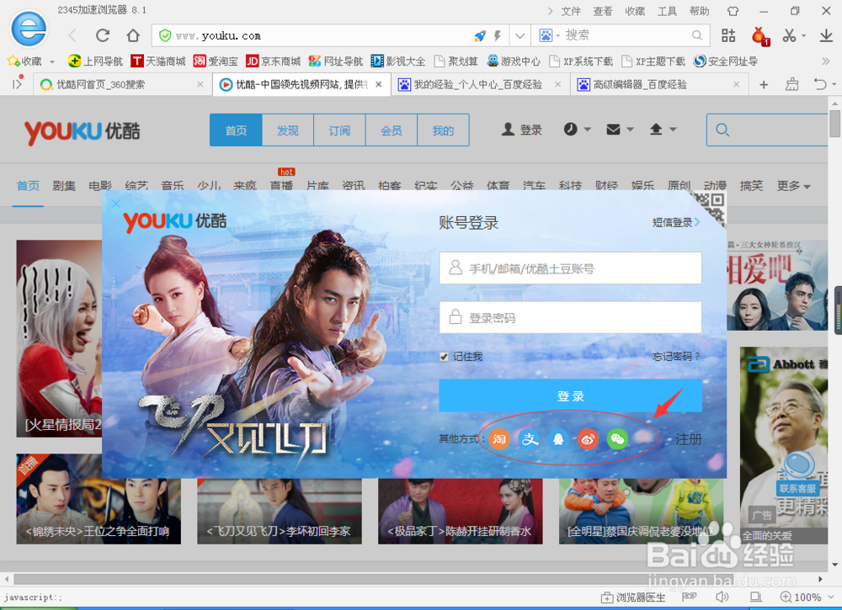
Task: Click the search magnifier in browser search box
Action: coord(696,35)
